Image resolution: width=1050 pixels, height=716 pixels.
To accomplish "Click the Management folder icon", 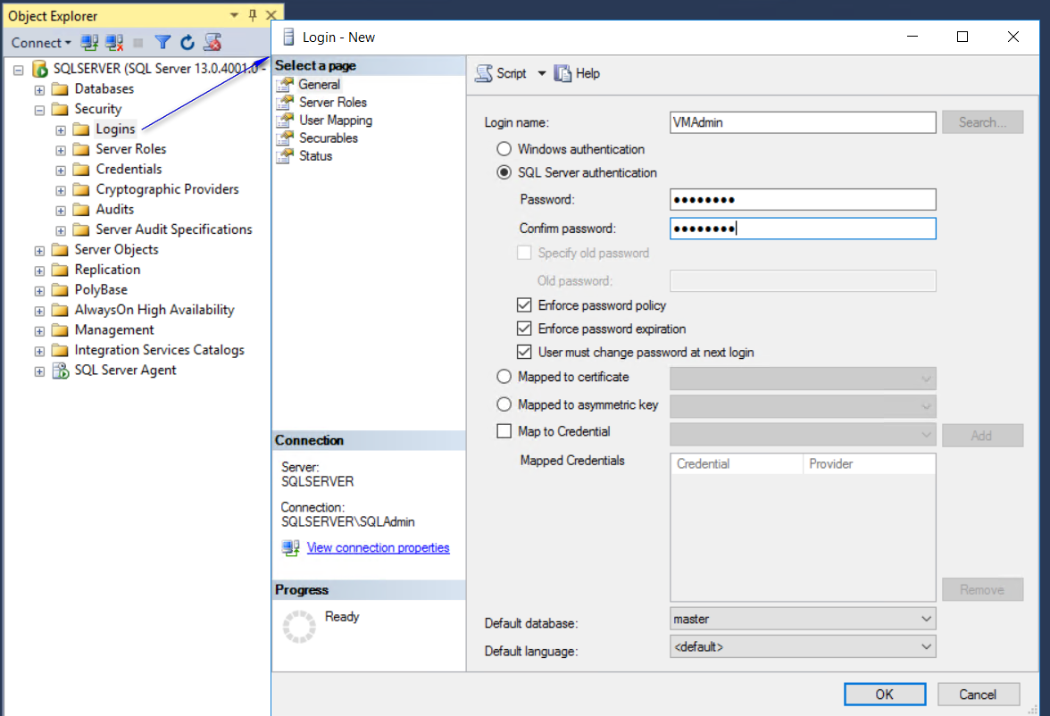I will pos(61,330).
